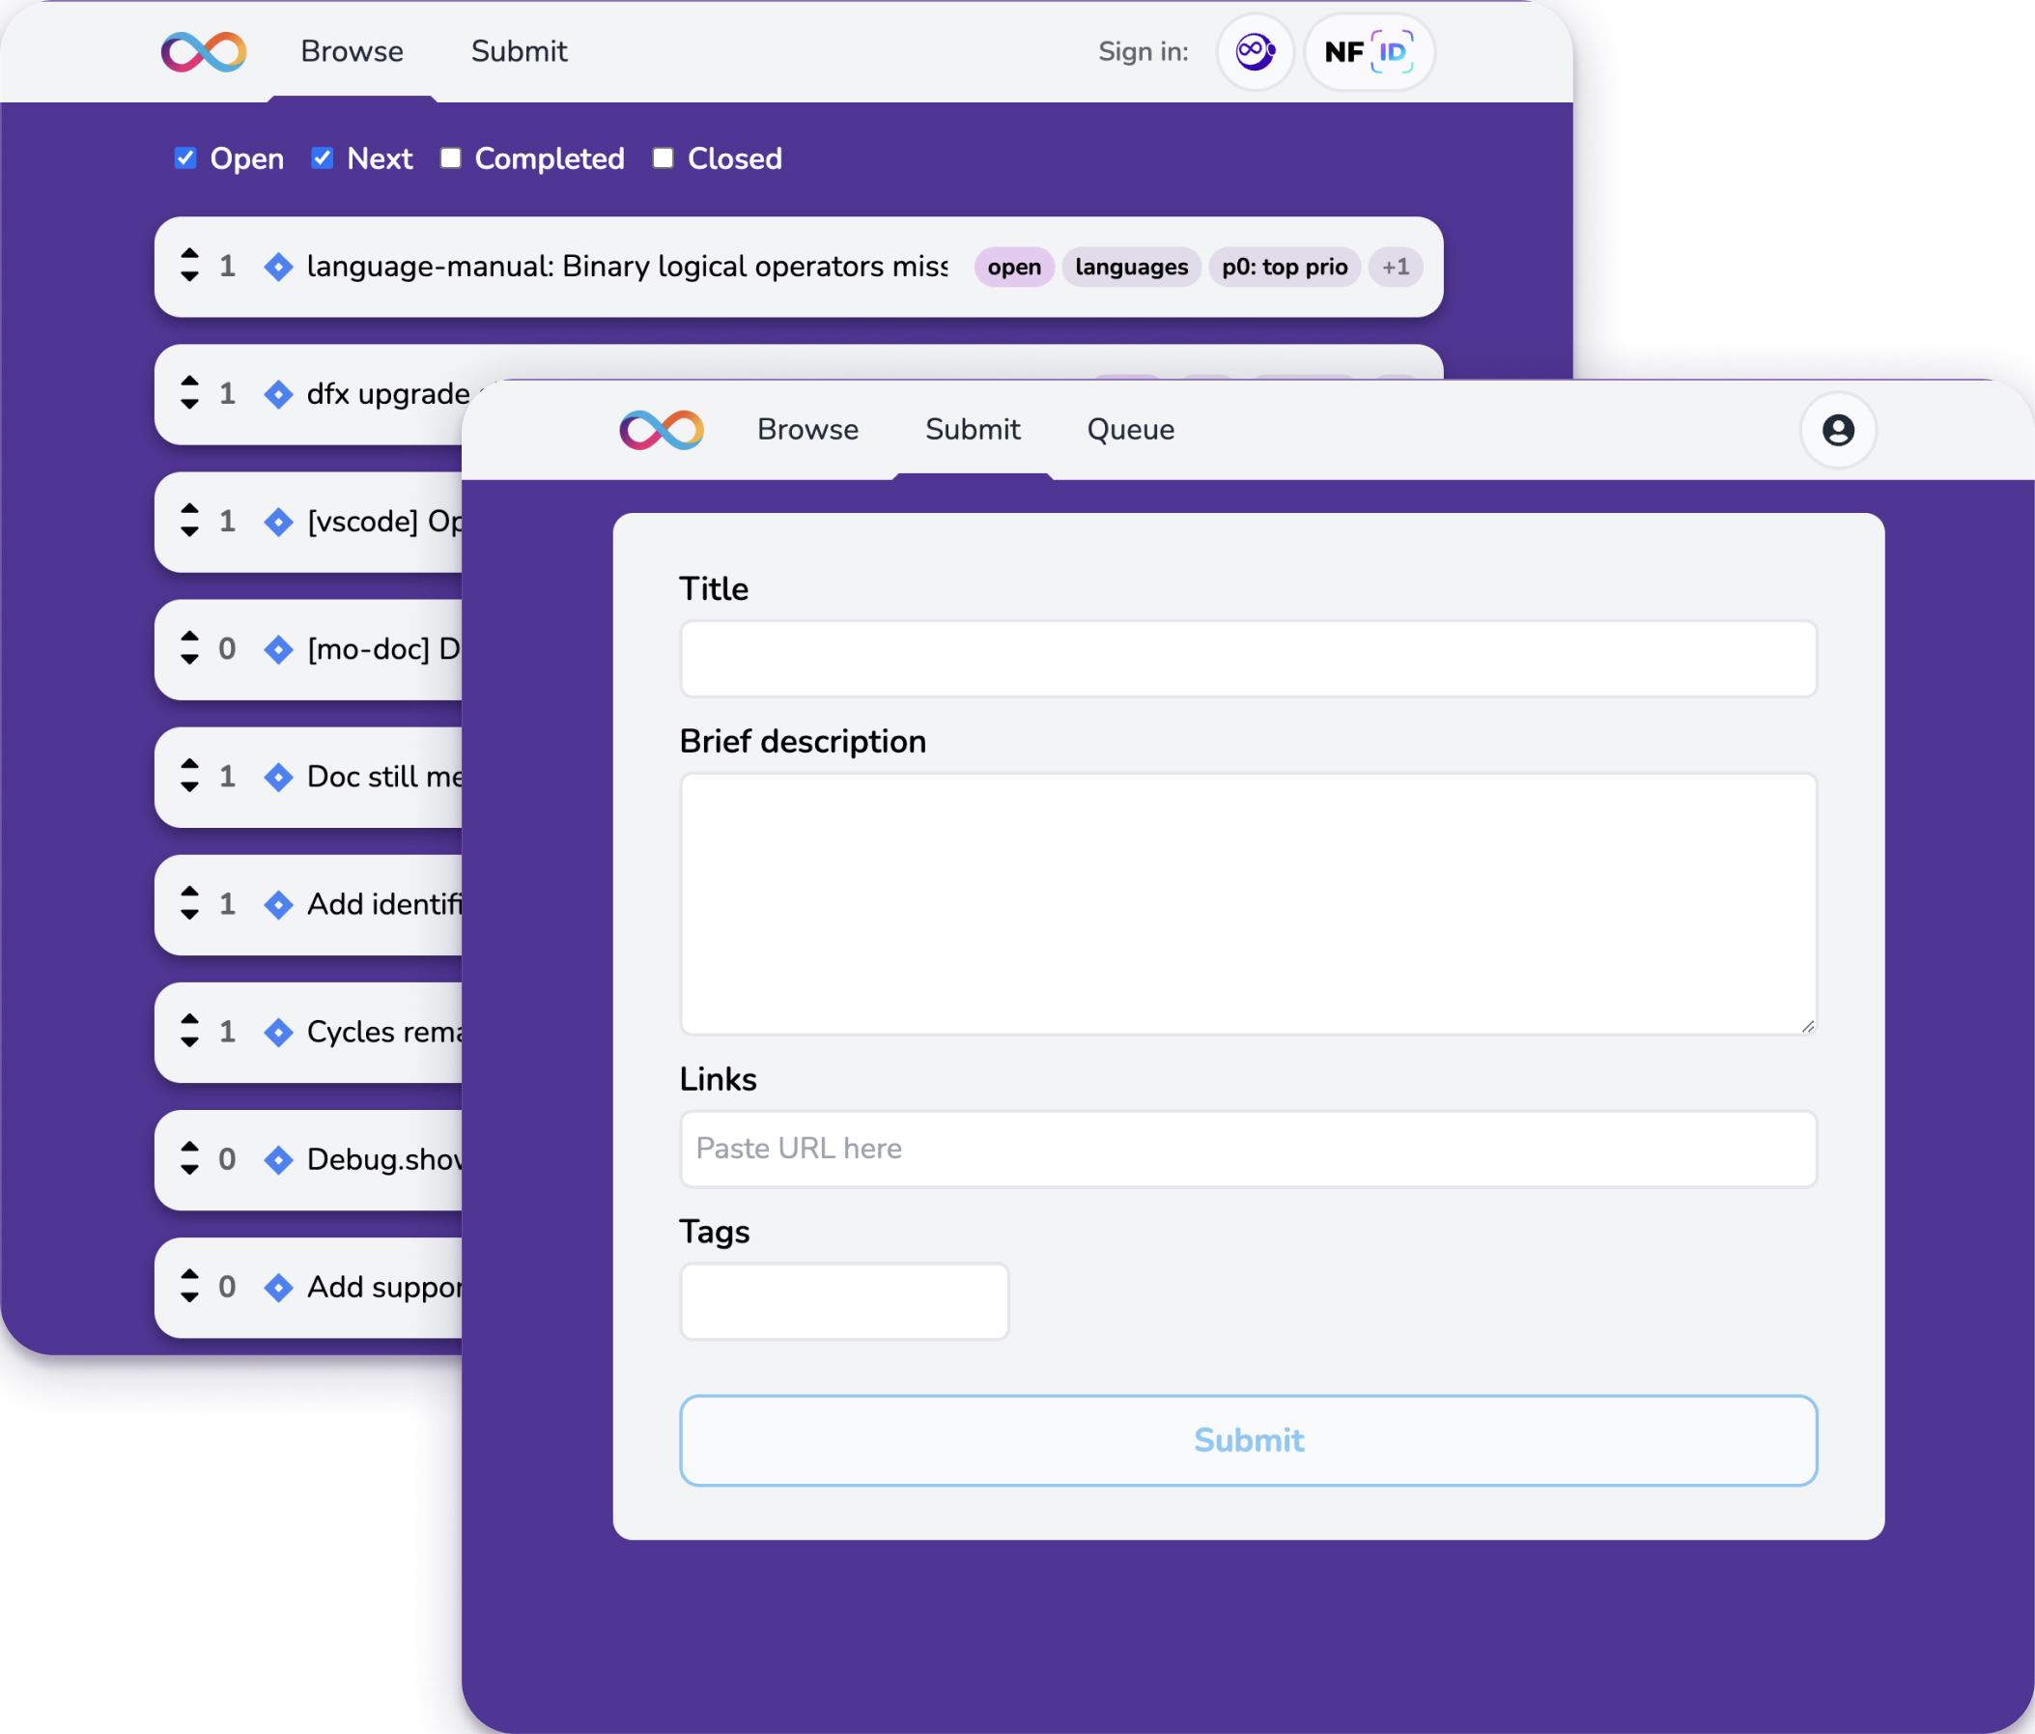Switch to the Queue tab
2035x1734 pixels.
[1130, 430]
